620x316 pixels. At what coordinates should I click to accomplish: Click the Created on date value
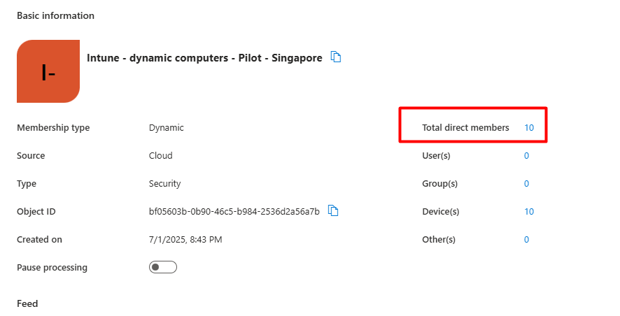click(185, 240)
